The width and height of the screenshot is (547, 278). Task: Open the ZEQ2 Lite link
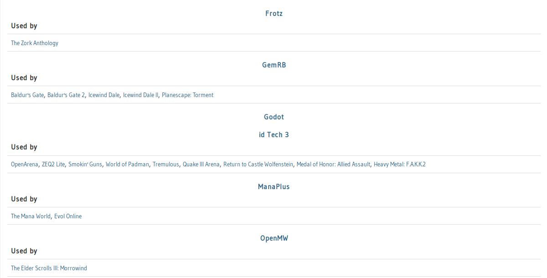(x=53, y=165)
